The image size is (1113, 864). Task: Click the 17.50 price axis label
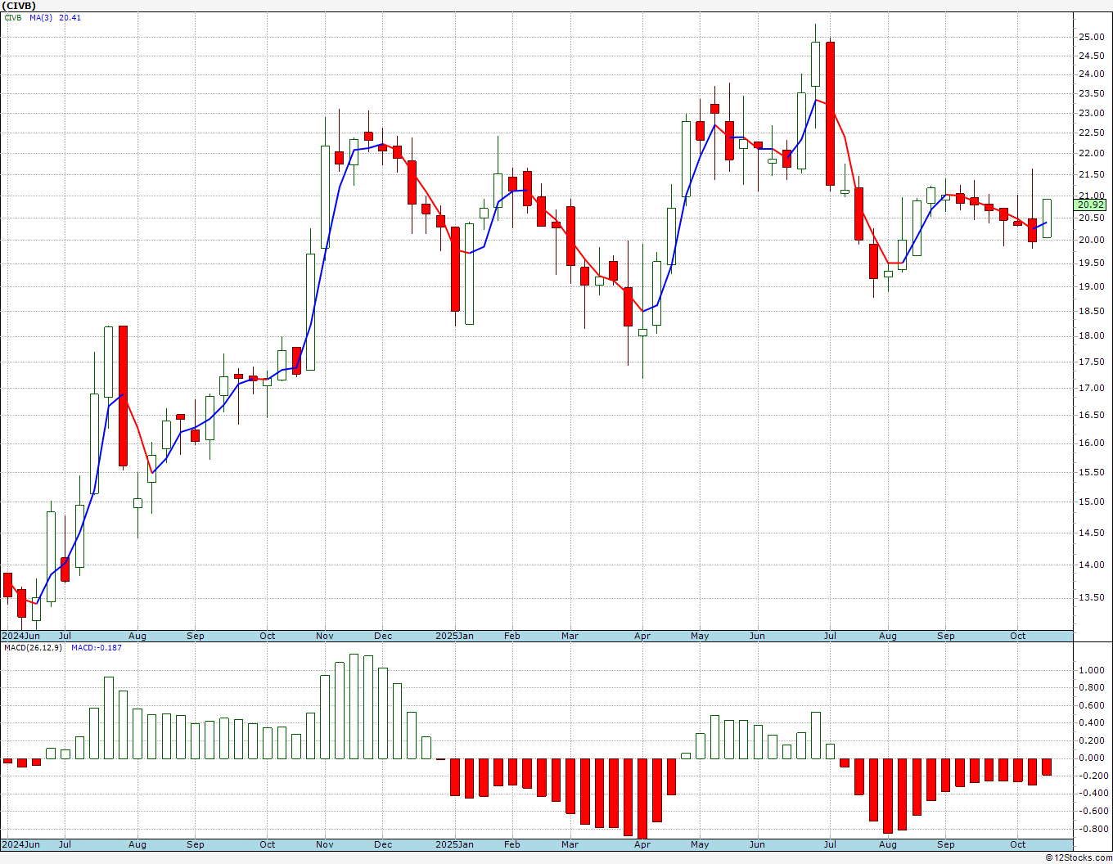coord(1091,362)
